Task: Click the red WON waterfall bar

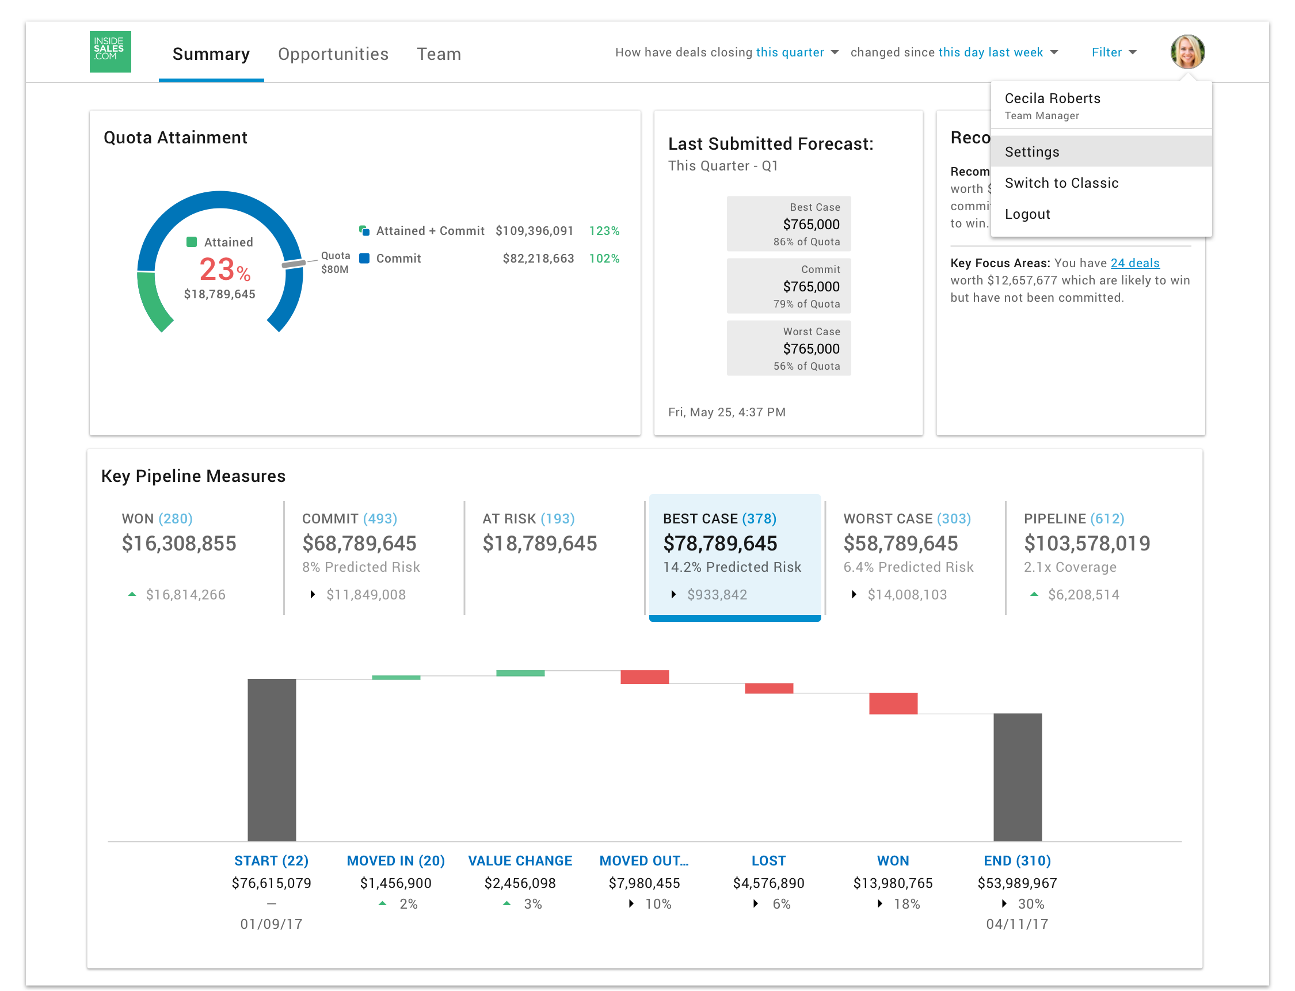Action: [x=893, y=703]
